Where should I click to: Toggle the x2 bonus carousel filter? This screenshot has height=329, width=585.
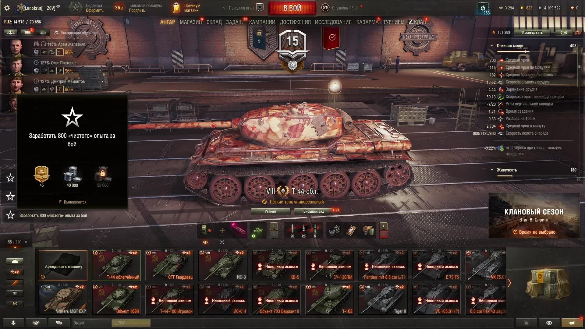[x=15, y=272]
